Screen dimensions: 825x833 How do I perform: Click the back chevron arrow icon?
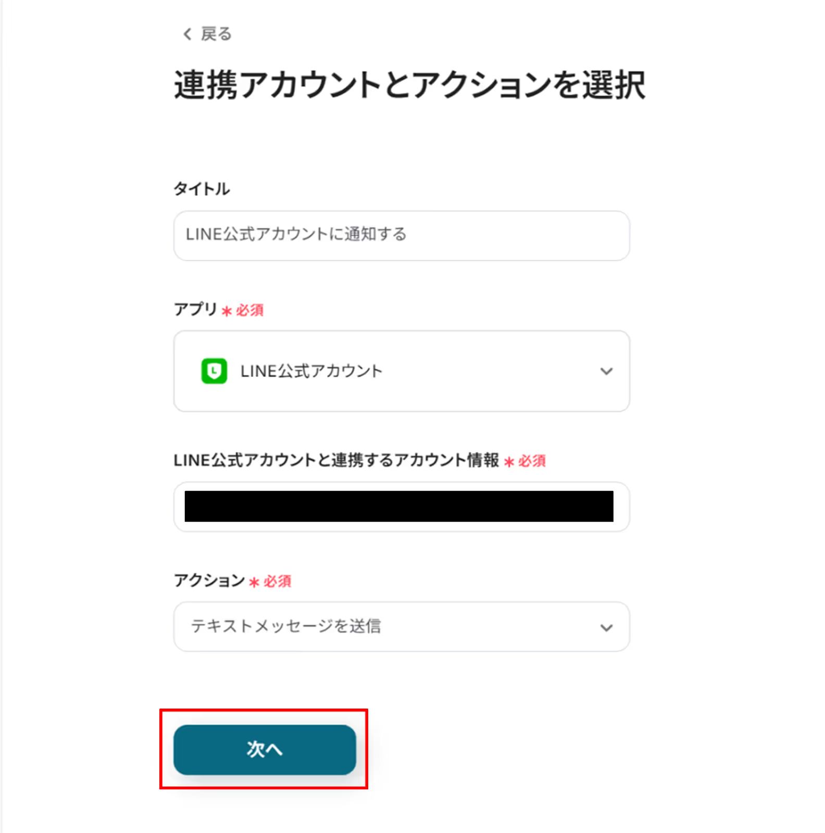coord(187,34)
